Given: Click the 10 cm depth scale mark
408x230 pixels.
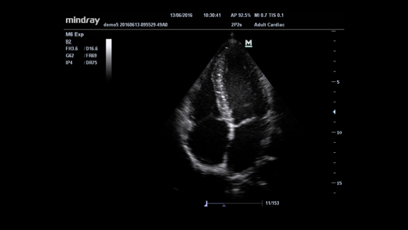Looking at the screenshot, I should [x=338, y=132].
